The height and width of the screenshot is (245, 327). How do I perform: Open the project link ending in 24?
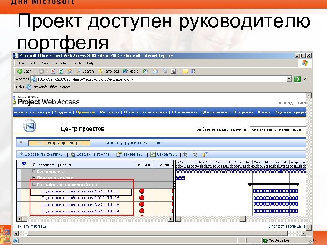80,211
